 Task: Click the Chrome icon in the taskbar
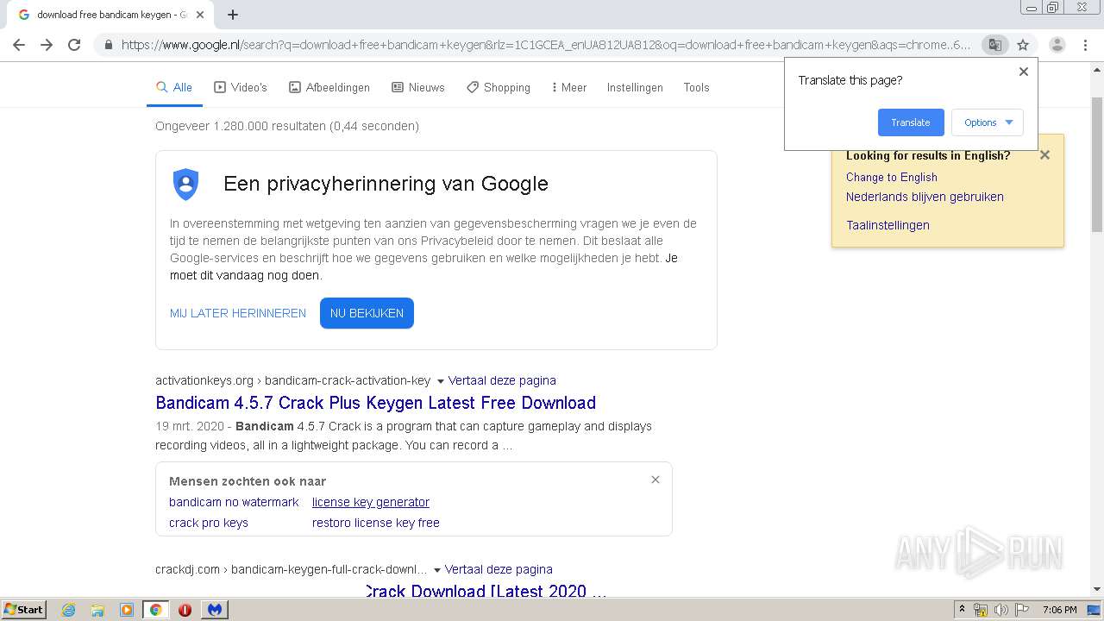pyautogui.click(x=155, y=610)
